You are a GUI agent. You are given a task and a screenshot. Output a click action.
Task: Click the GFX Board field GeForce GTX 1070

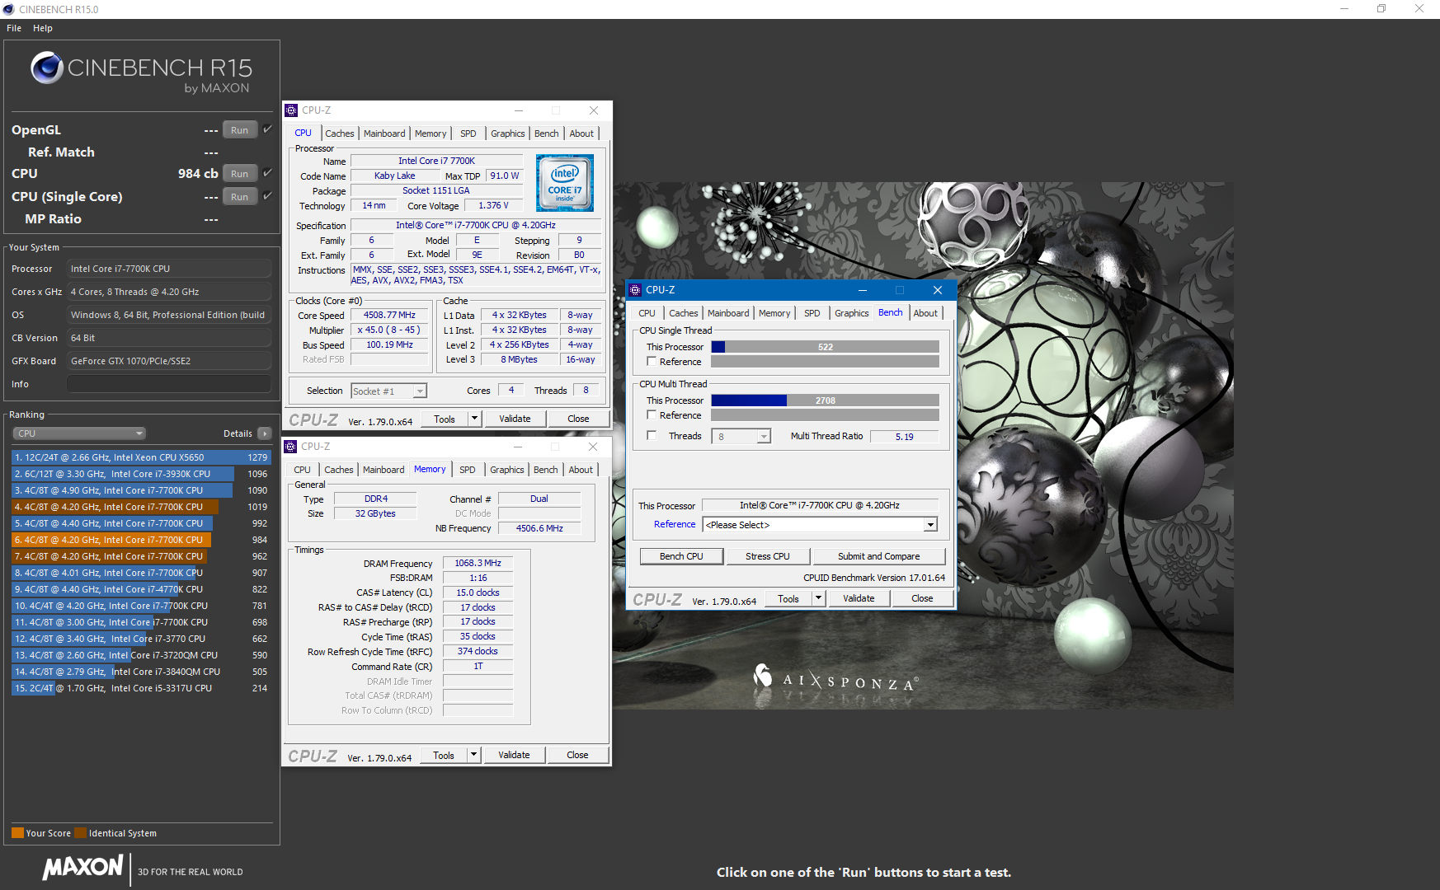click(169, 361)
